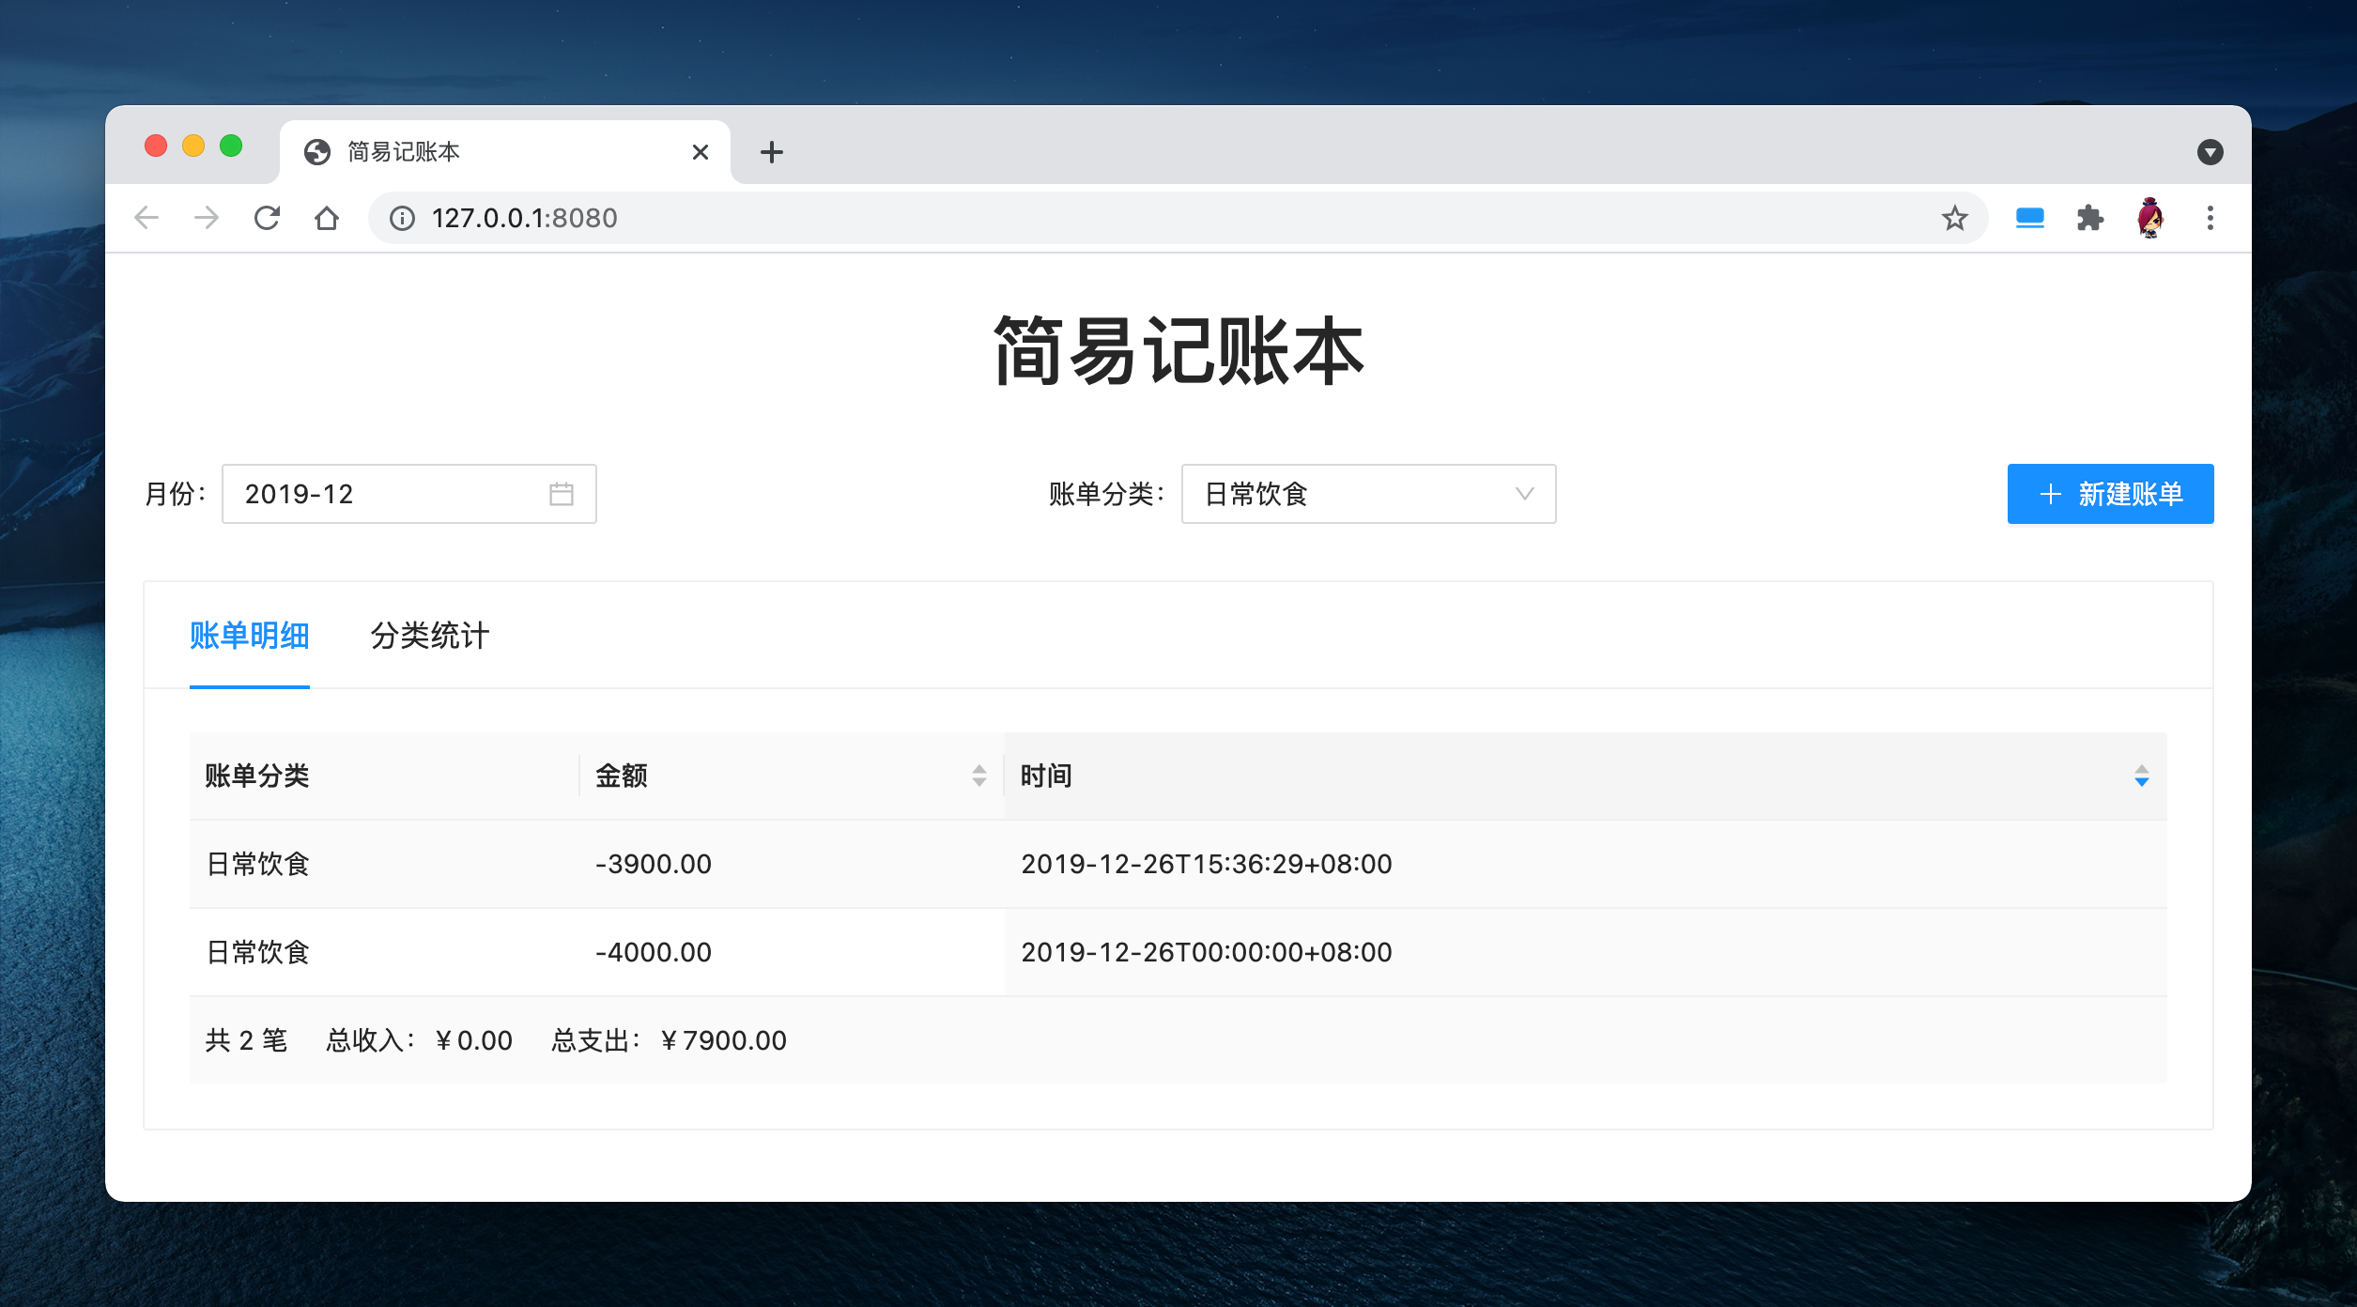Reload the page with refresh icon
Screen dimensions: 2357x1307
coord(267,218)
